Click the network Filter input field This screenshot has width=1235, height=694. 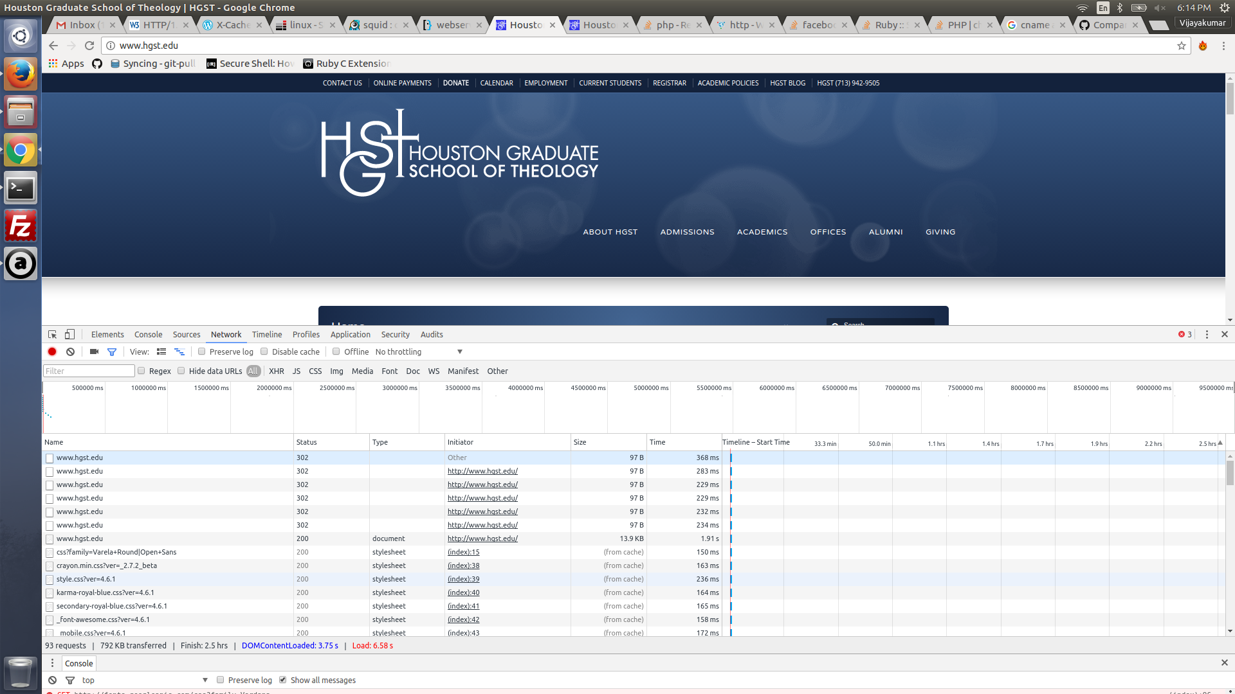pos(89,371)
